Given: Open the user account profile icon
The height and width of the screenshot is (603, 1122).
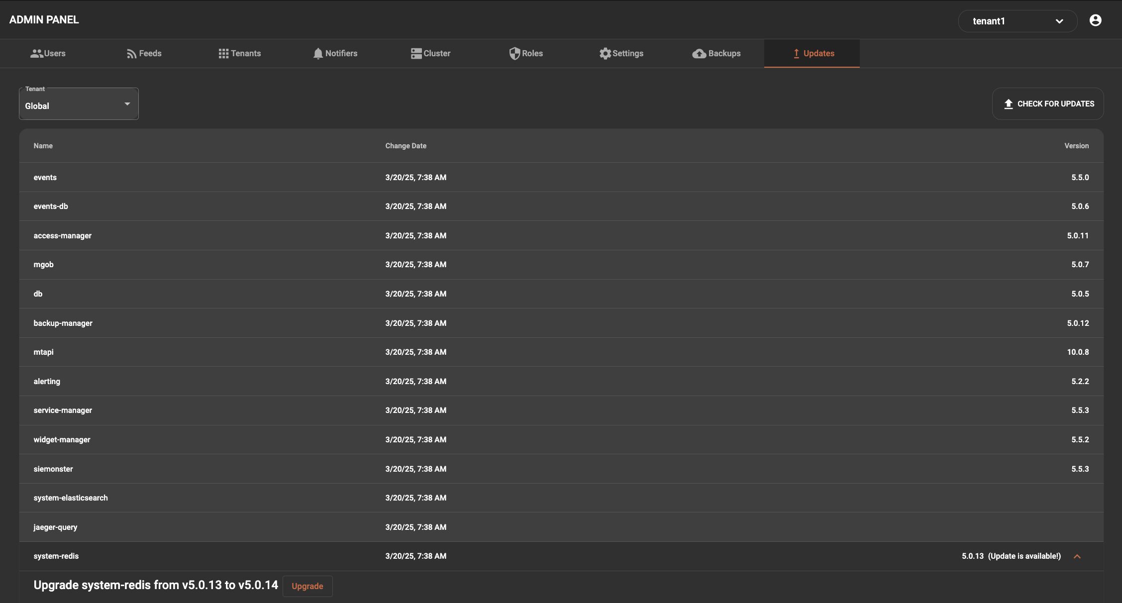Looking at the screenshot, I should (x=1095, y=20).
